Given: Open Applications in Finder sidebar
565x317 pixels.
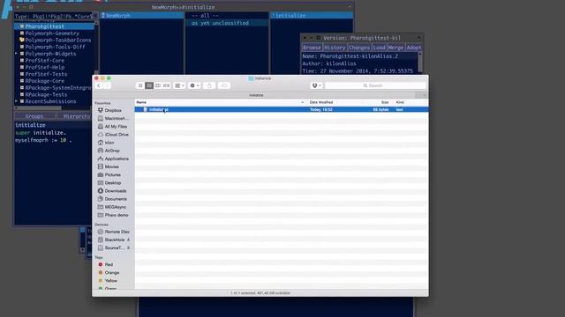Looking at the screenshot, I should point(117,158).
